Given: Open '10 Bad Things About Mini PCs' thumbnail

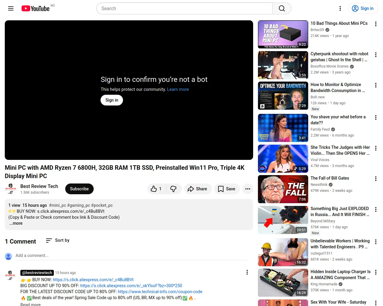Looking at the screenshot, I should pyautogui.click(x=283, y=34).
